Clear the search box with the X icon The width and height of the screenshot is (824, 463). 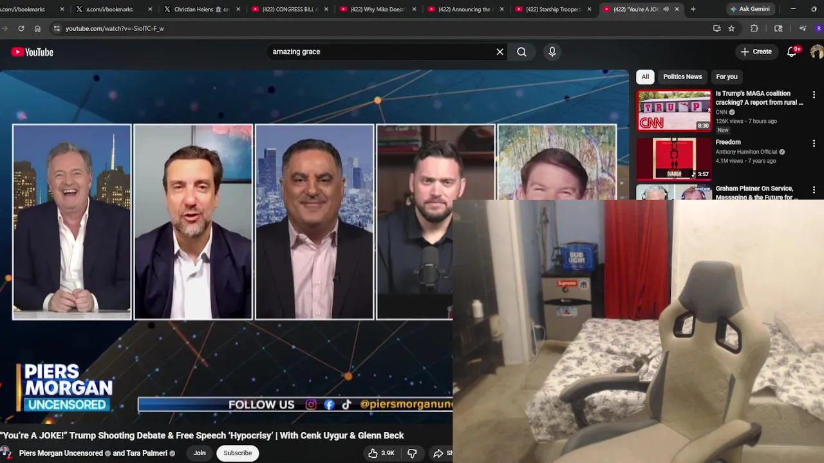pos(500,51)
